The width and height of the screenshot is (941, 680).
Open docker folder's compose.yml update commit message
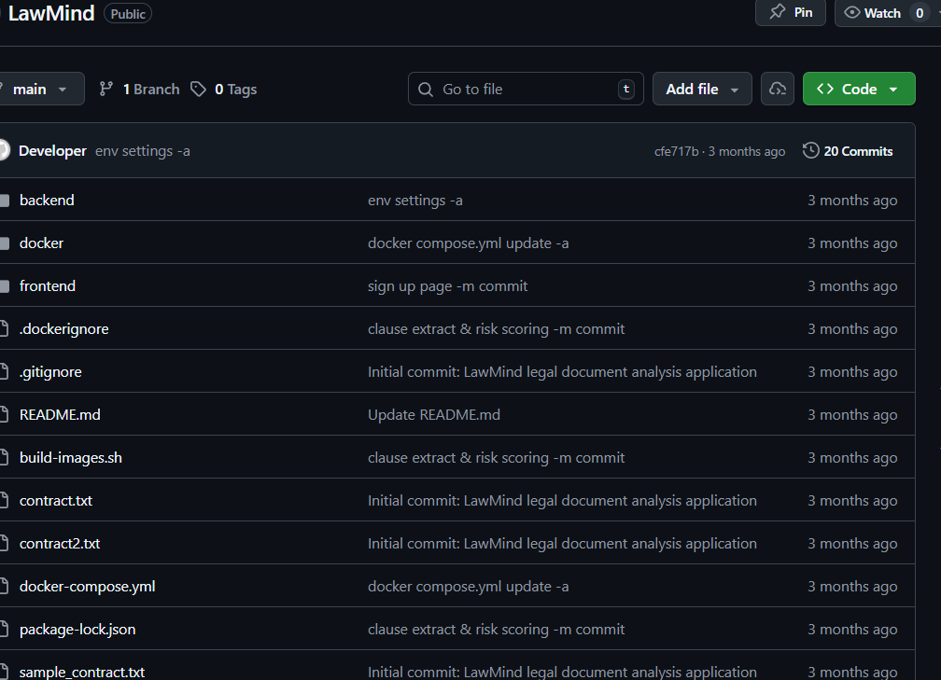468,243
